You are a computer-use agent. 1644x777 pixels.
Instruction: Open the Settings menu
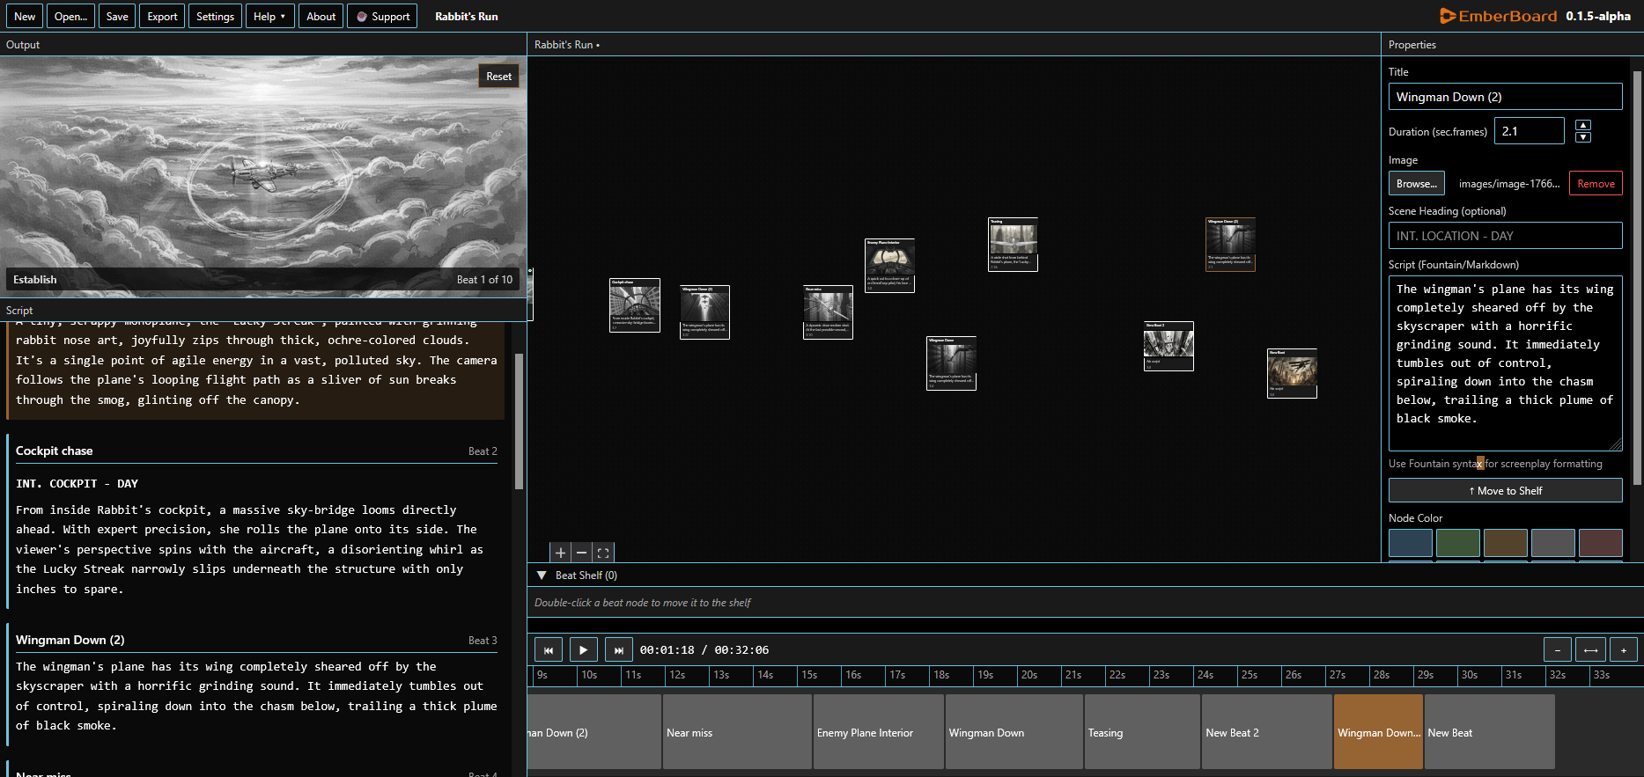tap(215, 17)
